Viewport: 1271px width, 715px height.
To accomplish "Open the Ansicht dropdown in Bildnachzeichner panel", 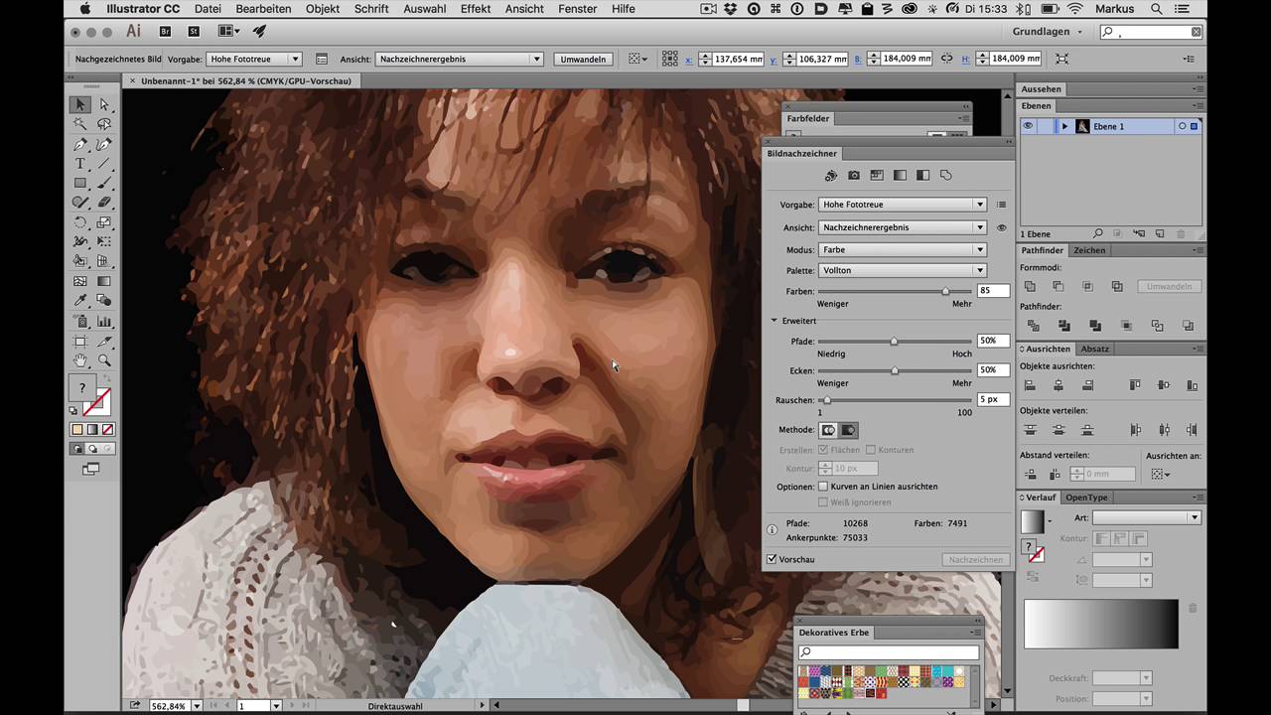I will tap(902, 227).
